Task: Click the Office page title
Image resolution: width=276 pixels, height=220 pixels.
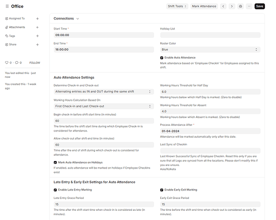Action: click(17, 6)
